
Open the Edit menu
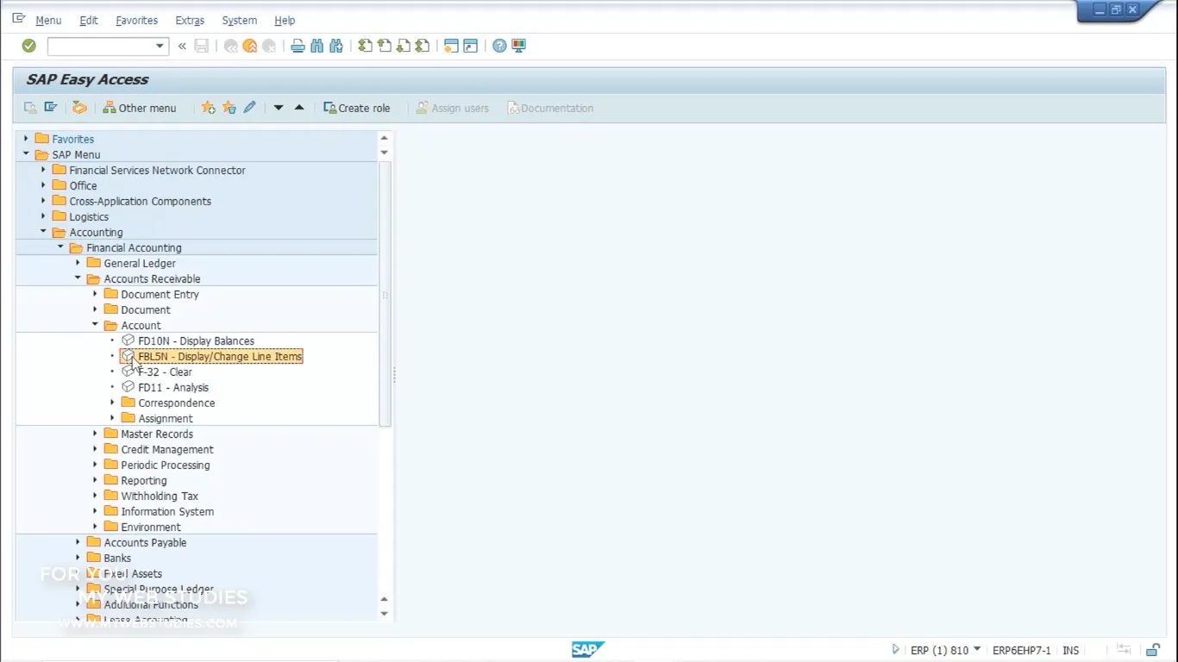tap(89, 20)
